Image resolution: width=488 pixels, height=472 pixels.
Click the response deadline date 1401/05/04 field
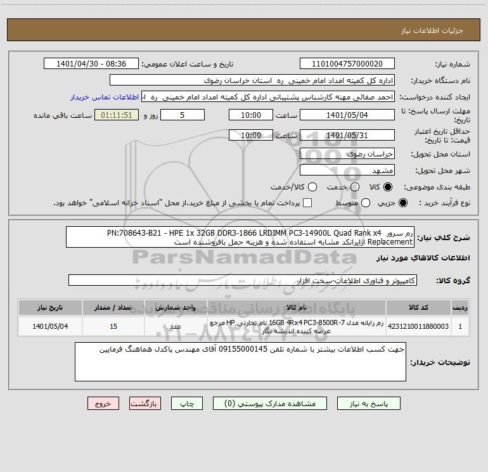click(347, 115)
